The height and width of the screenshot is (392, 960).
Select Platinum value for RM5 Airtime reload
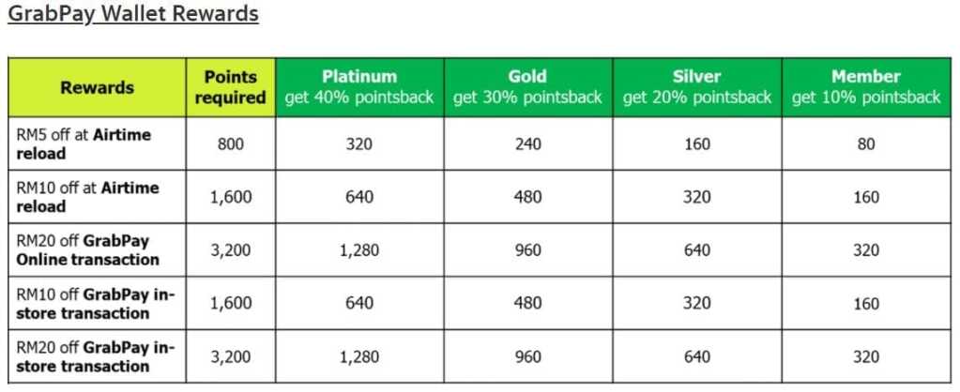point(359,143)
